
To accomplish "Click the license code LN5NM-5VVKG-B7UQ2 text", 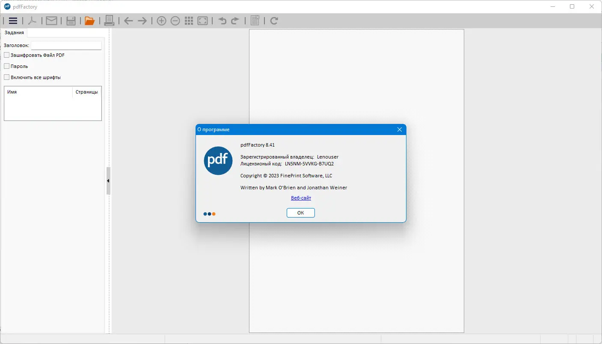I will 309,164.
